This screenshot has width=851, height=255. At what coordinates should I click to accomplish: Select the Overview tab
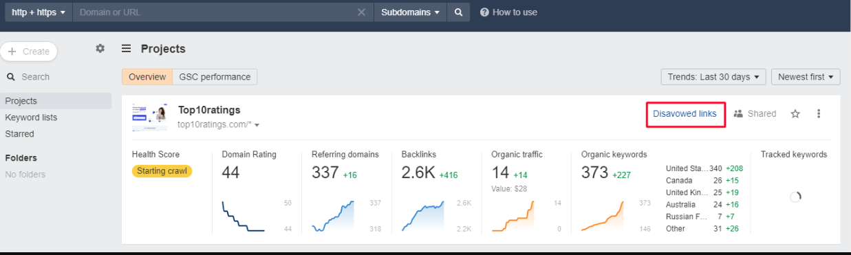[x=147, y=77]
